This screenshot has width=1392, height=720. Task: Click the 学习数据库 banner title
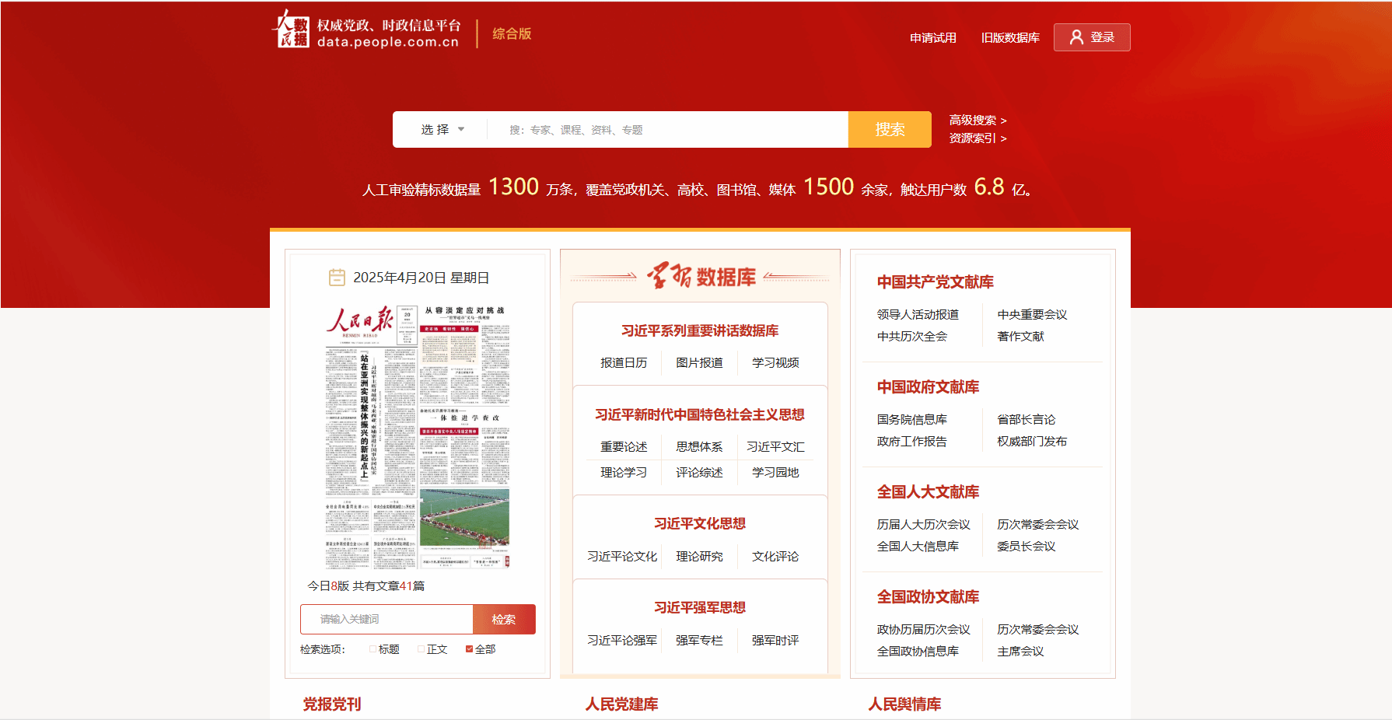coord(701,276)
